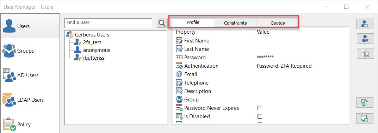This screenshot has height=133, width=378.
Task: Maximize the User Manager window
Action: (346, 7)
